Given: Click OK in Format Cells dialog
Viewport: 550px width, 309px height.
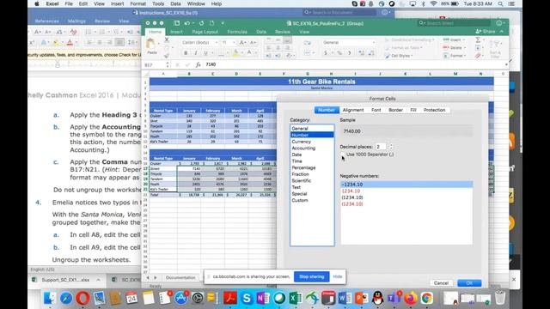Looking at the screenshot, I should pos(469,283).
